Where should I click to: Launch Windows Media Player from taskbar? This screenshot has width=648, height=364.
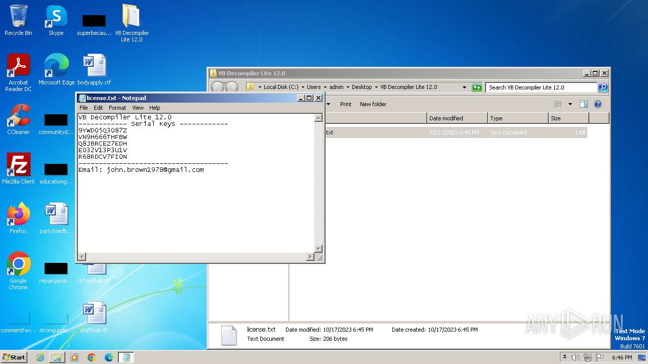point(74,357)
